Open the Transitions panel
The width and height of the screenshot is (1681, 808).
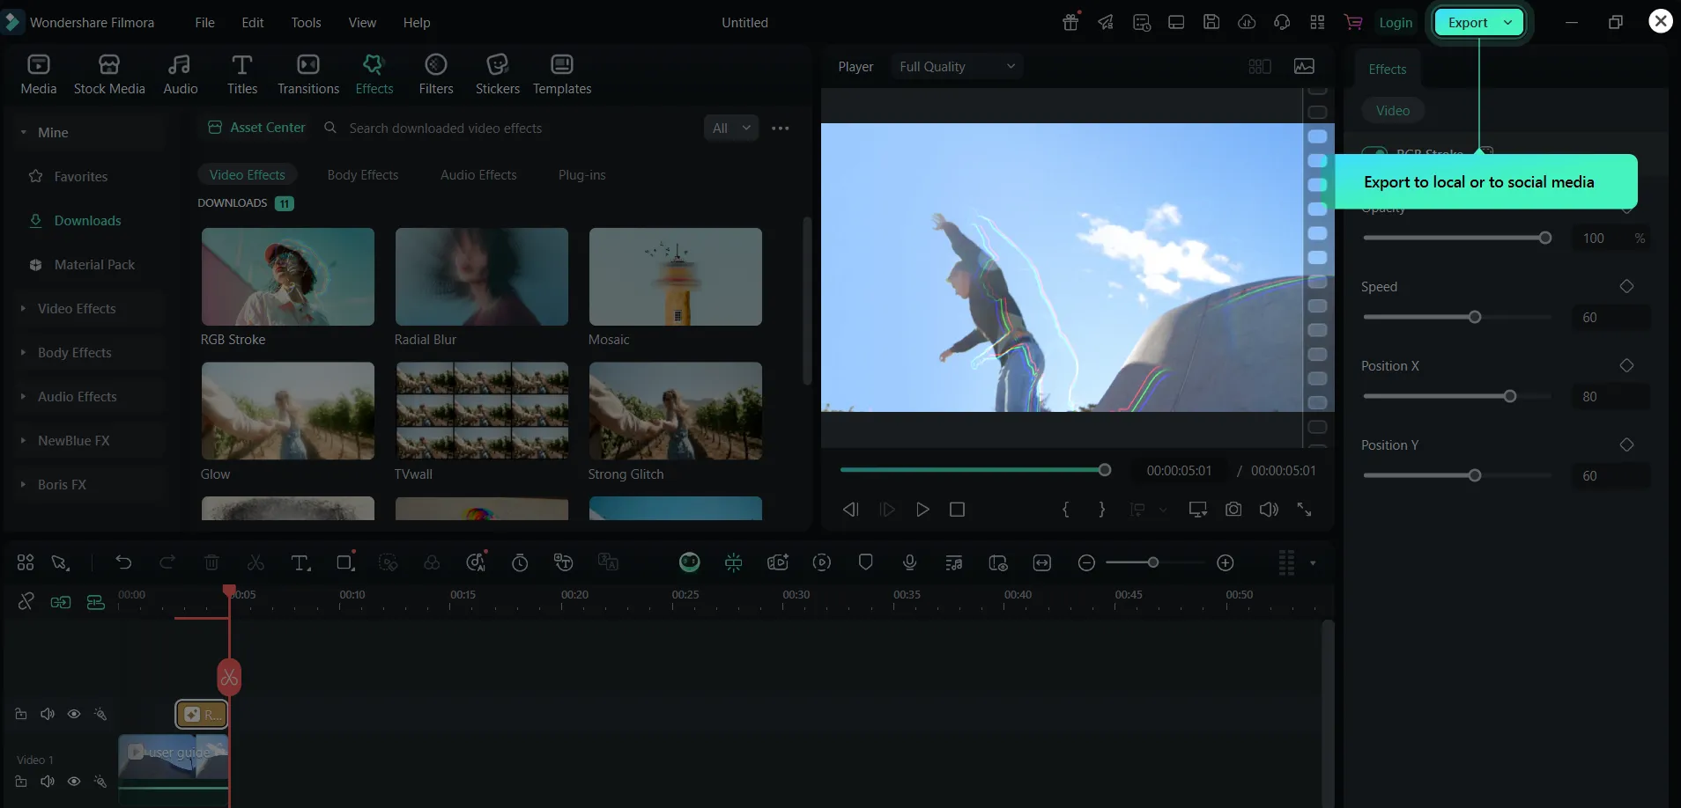pyautogui.click(x=307, y=74)
